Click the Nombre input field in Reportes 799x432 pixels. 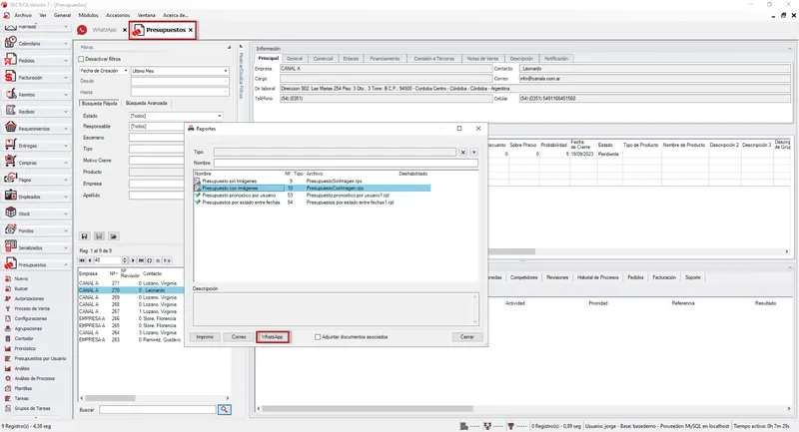pos(346,163)
